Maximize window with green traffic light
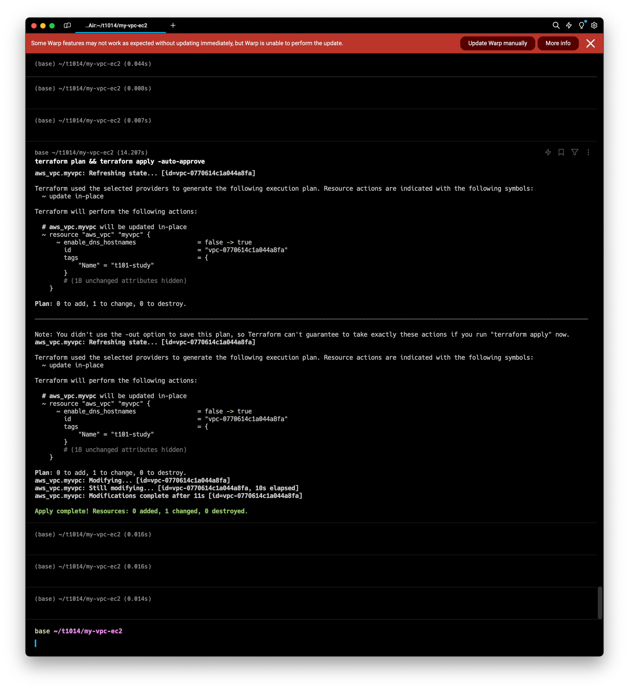 coord(52,26)
